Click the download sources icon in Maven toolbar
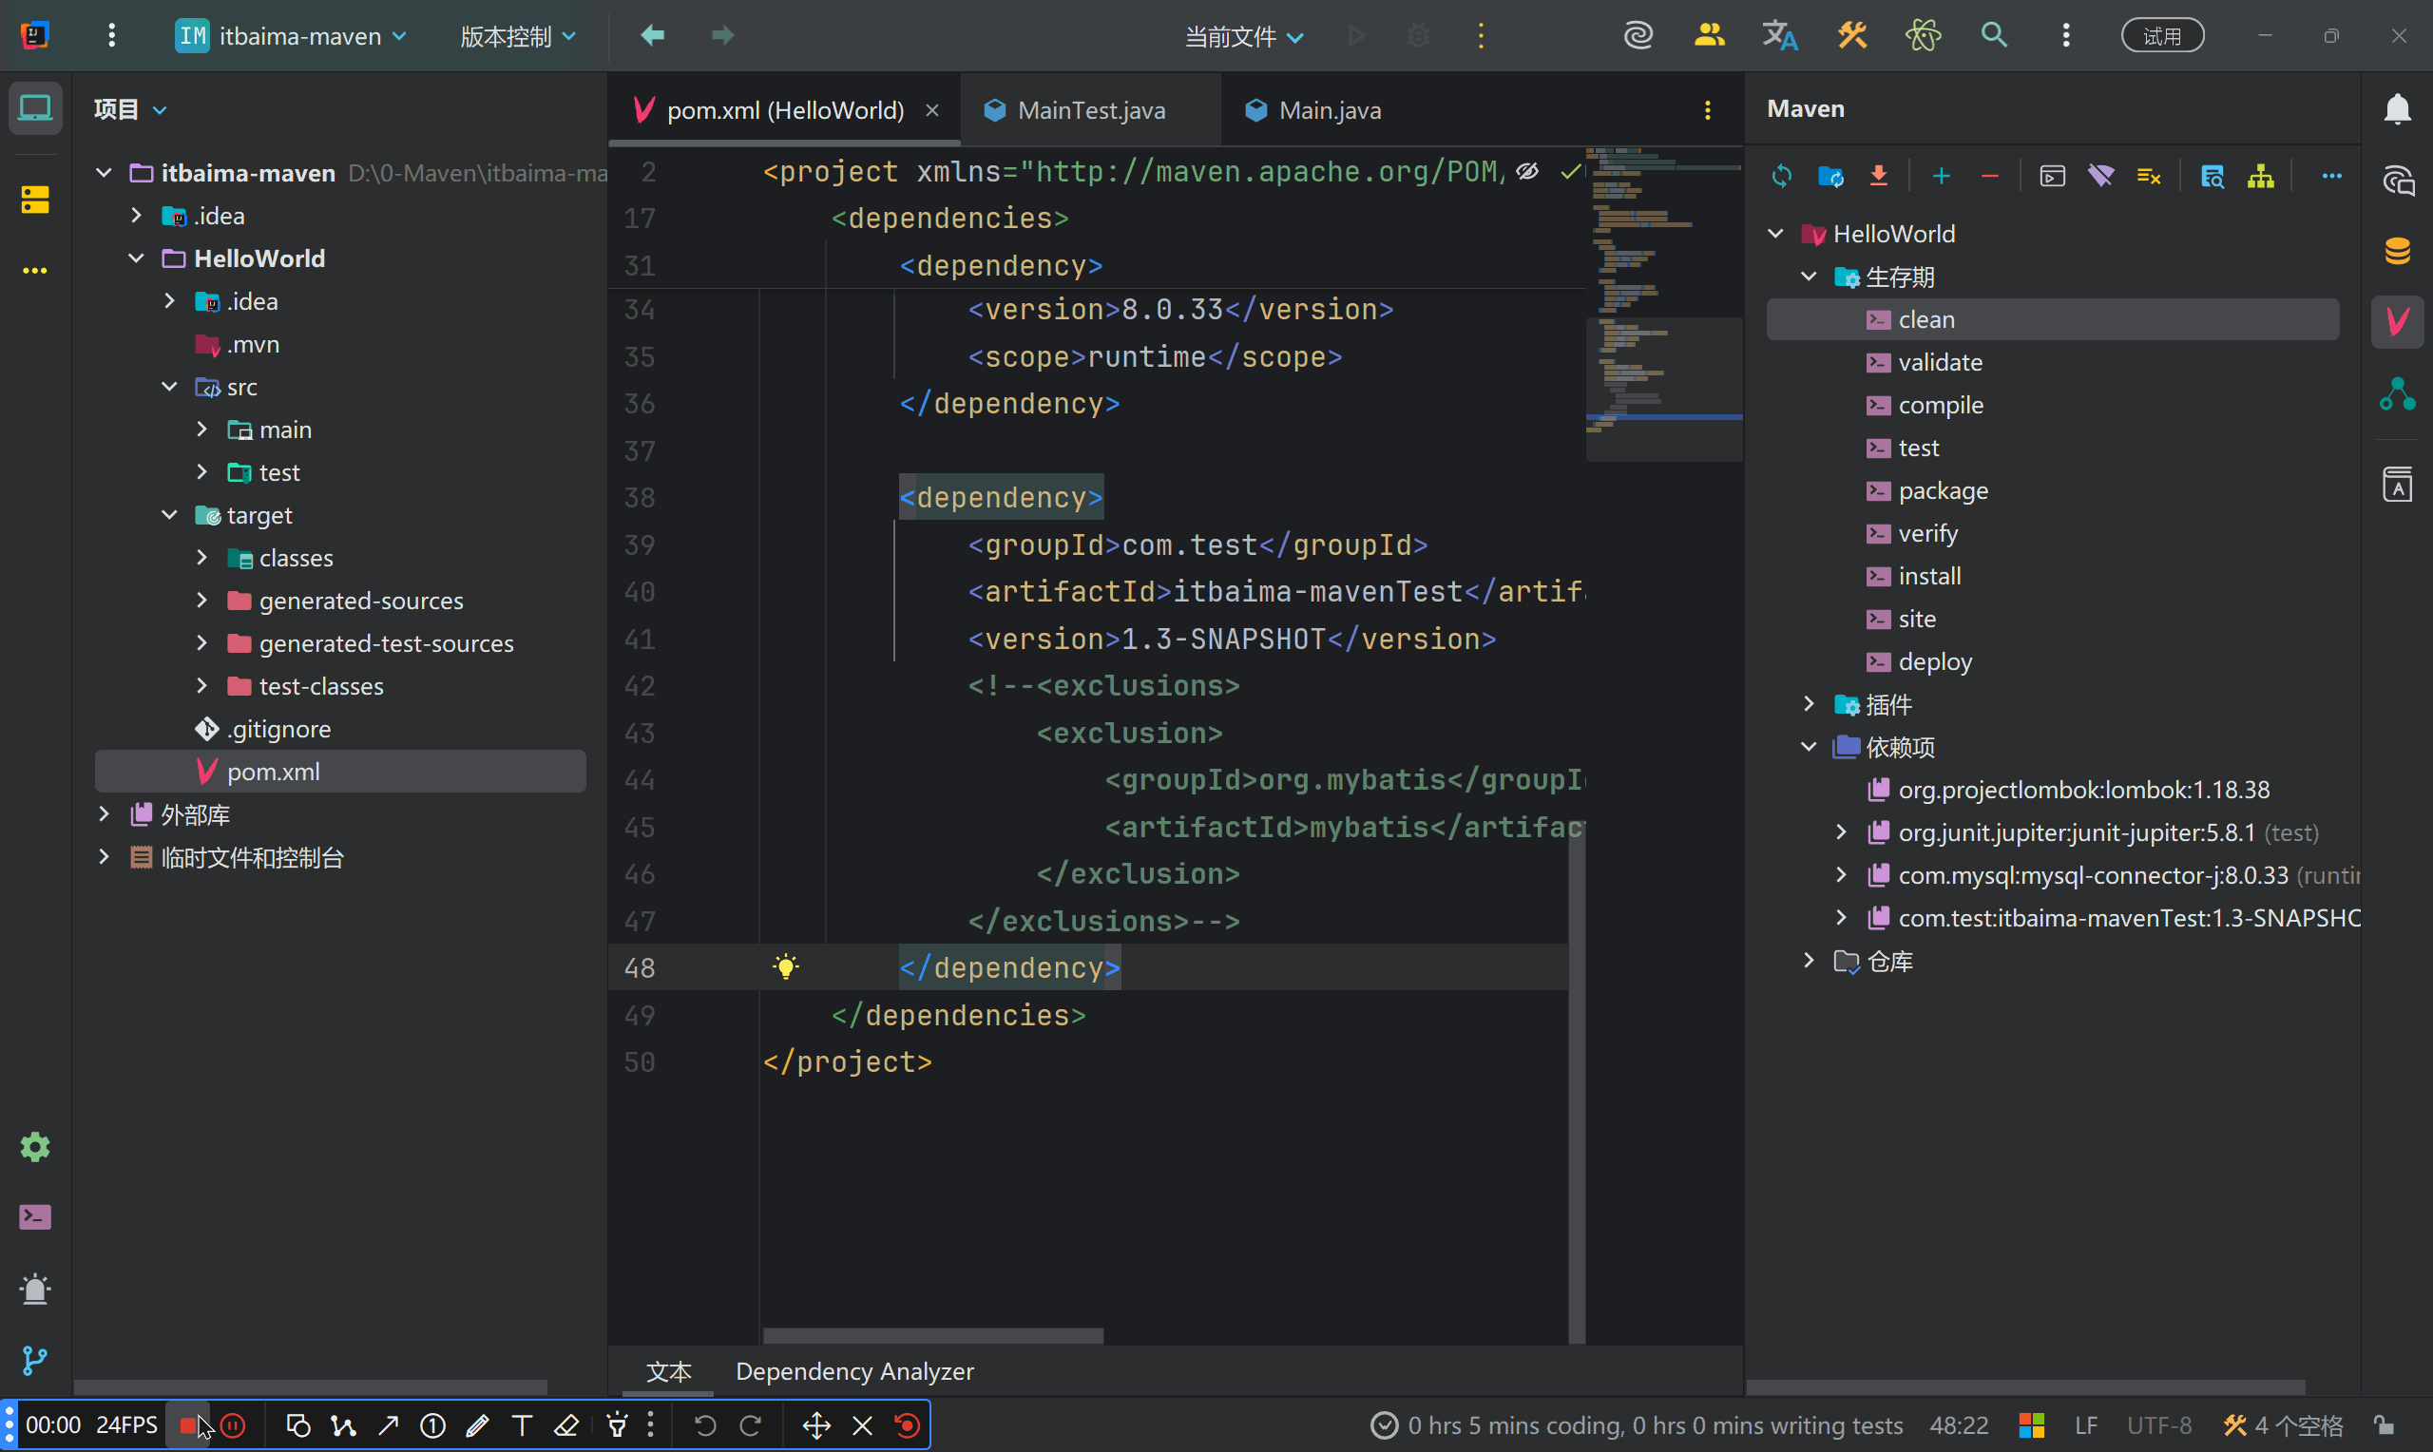 tap(1878, 176)
